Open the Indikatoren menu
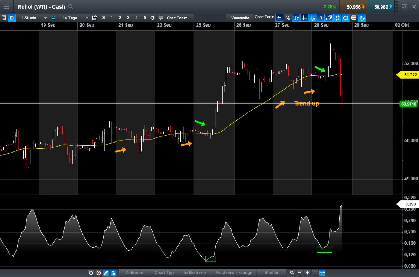The height and width of the screenshot is (277, 419). (195, 273)
